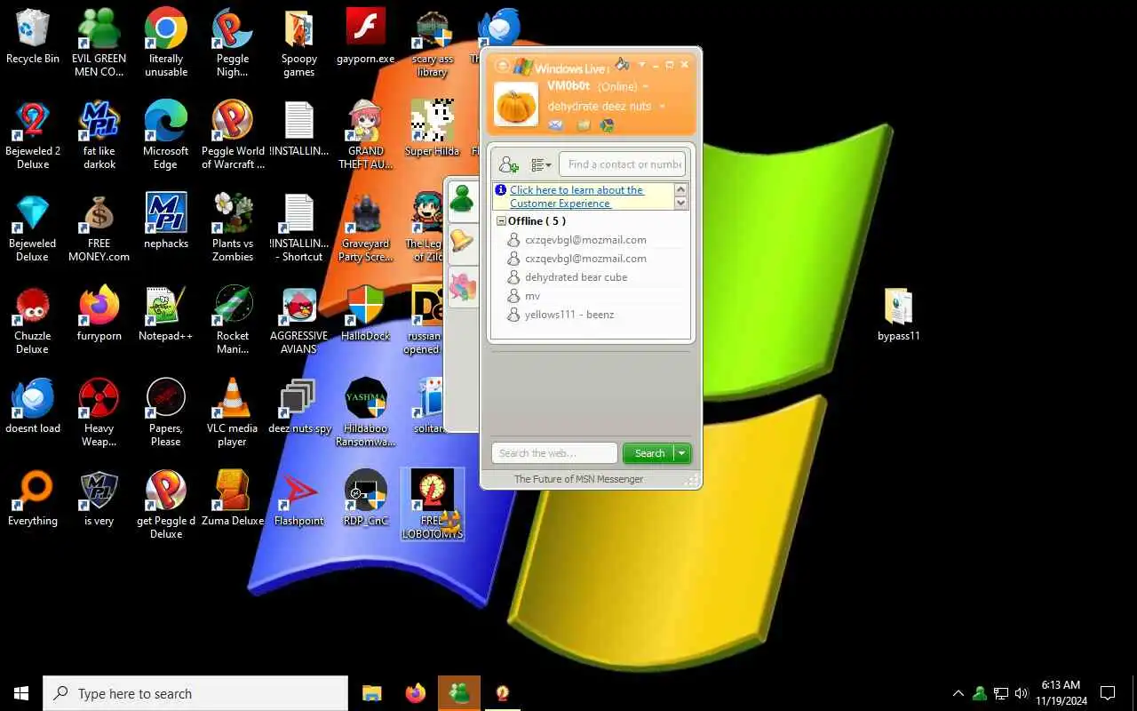Select the 'Peggle World of Warcraft' icon

233,135
